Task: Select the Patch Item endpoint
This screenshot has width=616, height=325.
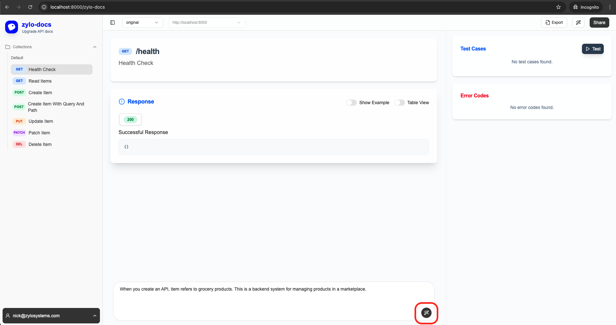Action: (x=52, y=133)
